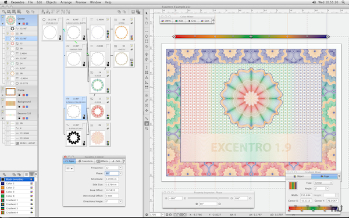Select the ruler measure tool
This screenshot has height=218, width=349.
[x=147, y=119]
